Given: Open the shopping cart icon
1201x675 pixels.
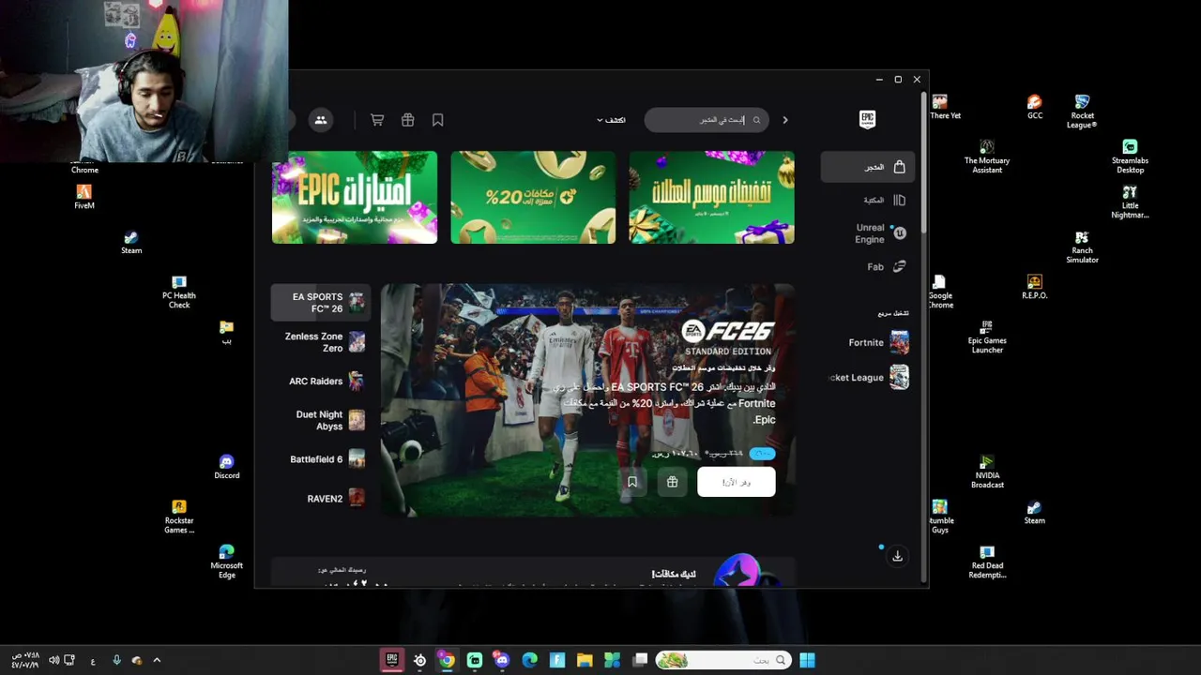Looking at the screenshot, I should (377, 120).
